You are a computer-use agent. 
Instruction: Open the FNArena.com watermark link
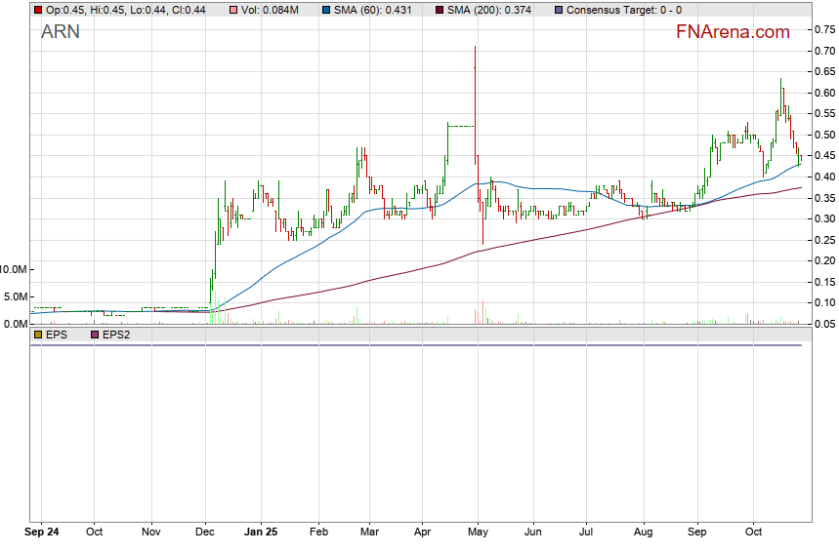click(x=733, y=32)
